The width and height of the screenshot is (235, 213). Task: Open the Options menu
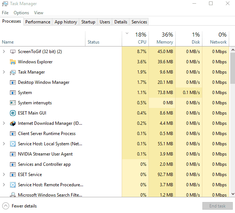[21, 13]
